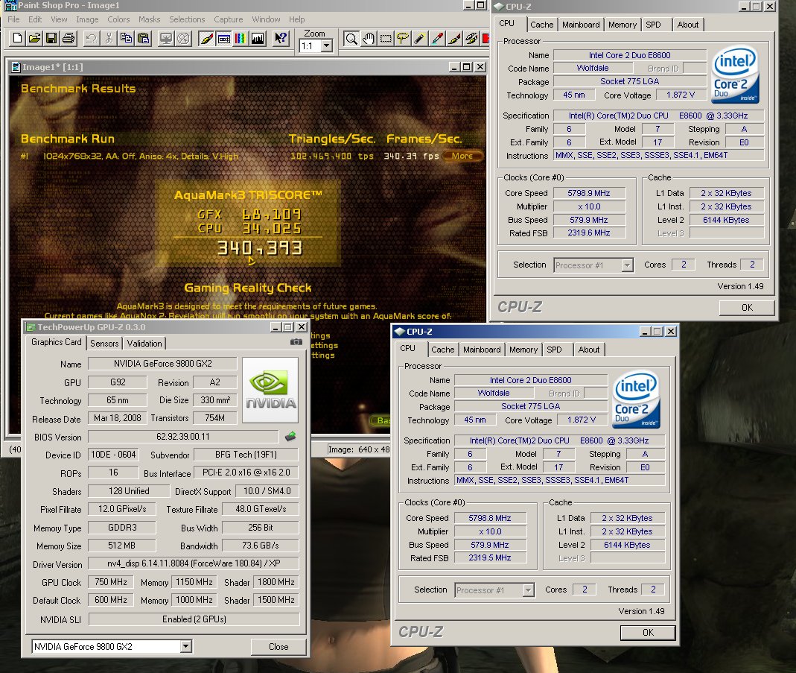Open the Image menu
The image size is (796, 673).
pyautogui.click(x=87, y=19)
